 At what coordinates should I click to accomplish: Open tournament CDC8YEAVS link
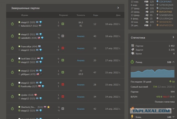[x=165, y=2]
